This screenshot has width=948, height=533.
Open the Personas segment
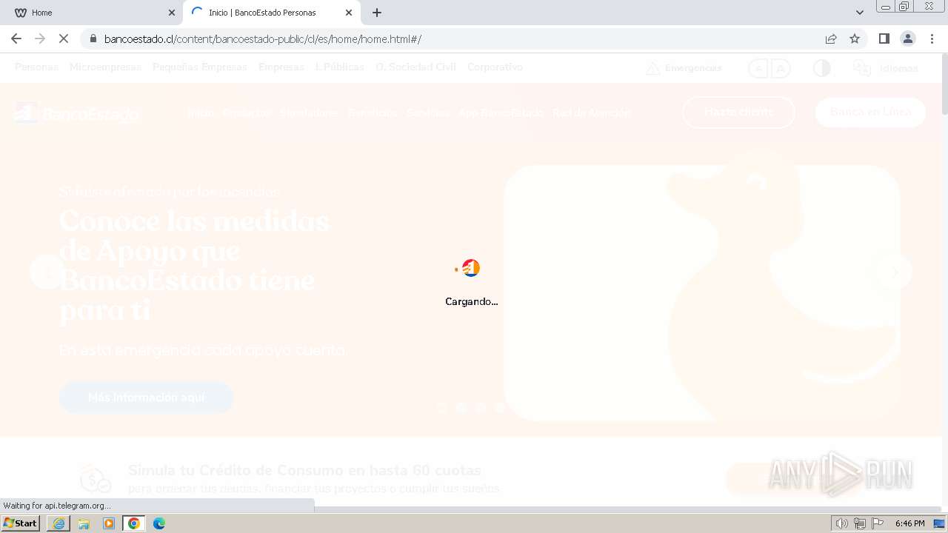(36, 67)
